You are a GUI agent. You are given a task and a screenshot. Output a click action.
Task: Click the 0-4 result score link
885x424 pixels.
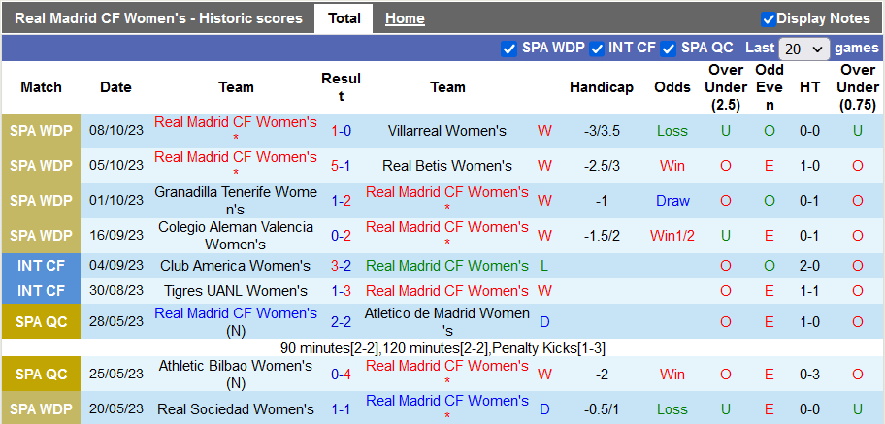[x=341, y=375]
